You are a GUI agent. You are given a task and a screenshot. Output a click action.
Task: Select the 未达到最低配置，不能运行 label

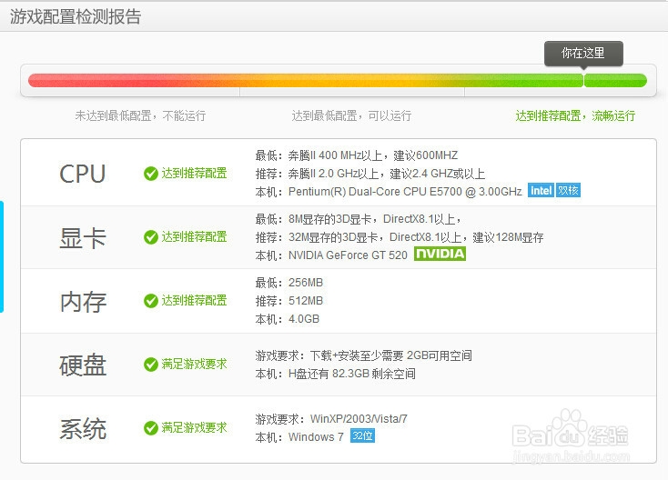point(140,115)
